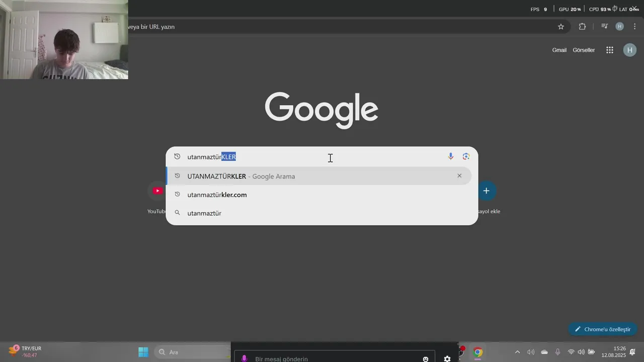The width and height of the screenshot is (644, 362).
Task: Close the performance overlay with the X
Action: point(634,8)
